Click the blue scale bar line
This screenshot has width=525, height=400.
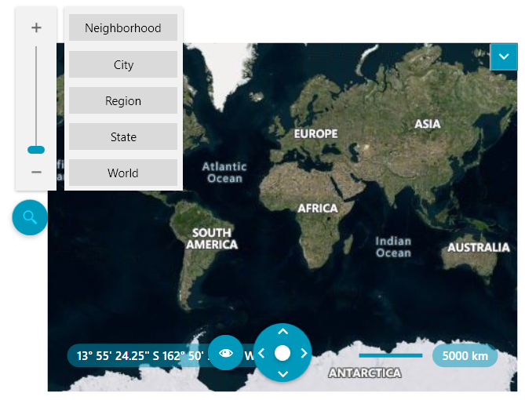coord(391,355)
